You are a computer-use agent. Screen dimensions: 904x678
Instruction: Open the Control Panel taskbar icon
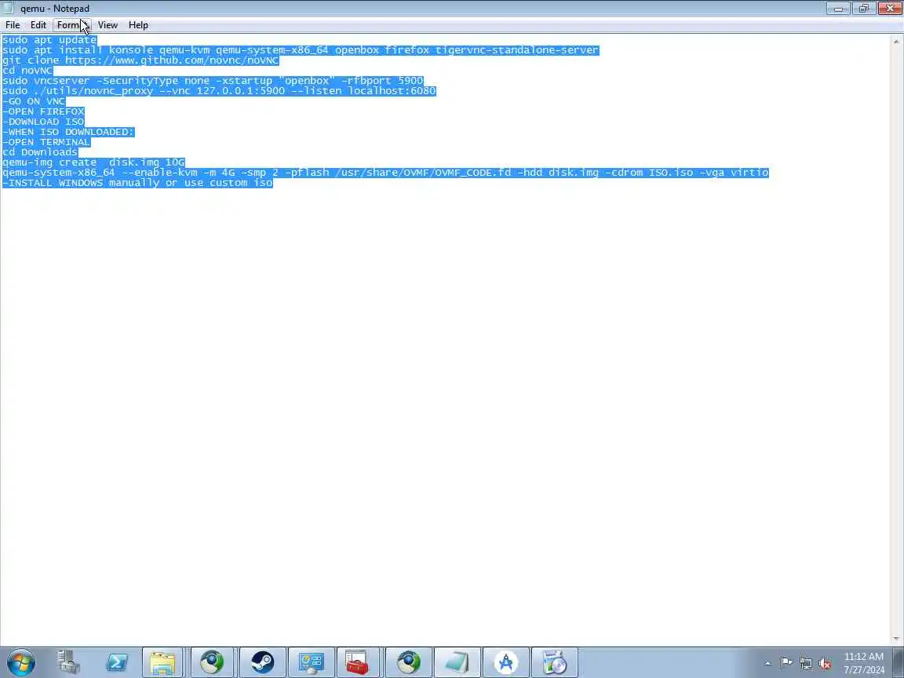[x=311, y=662]
